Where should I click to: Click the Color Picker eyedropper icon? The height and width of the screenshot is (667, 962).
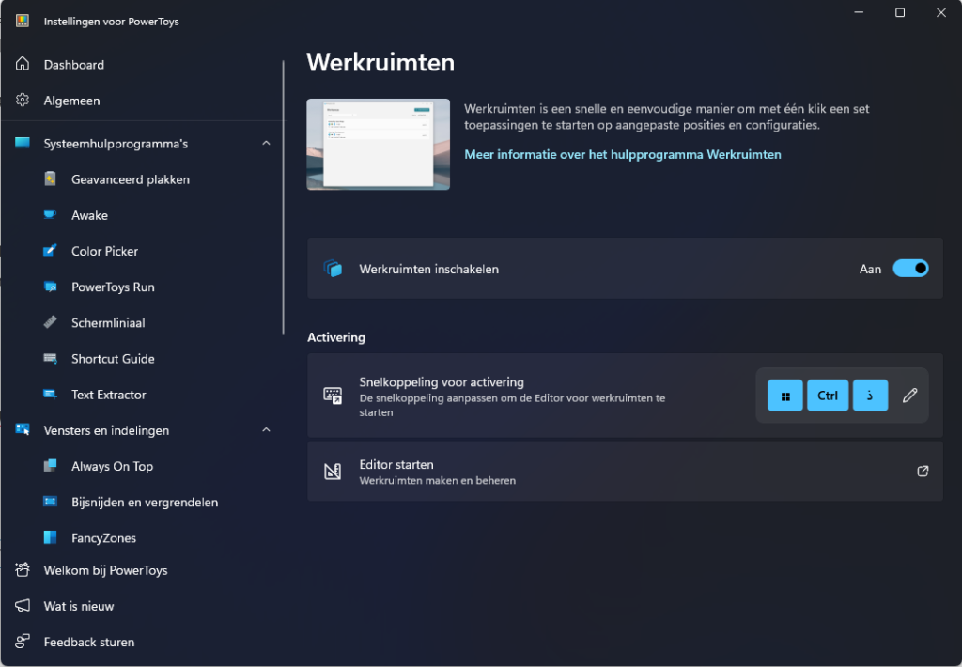tap(51, 250)
